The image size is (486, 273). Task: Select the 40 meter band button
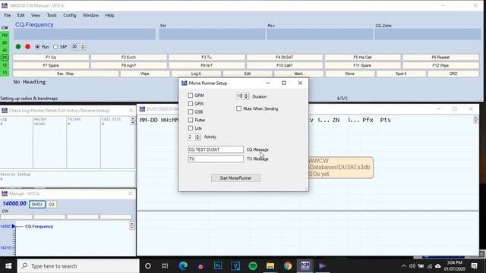(x=5, y=50)
